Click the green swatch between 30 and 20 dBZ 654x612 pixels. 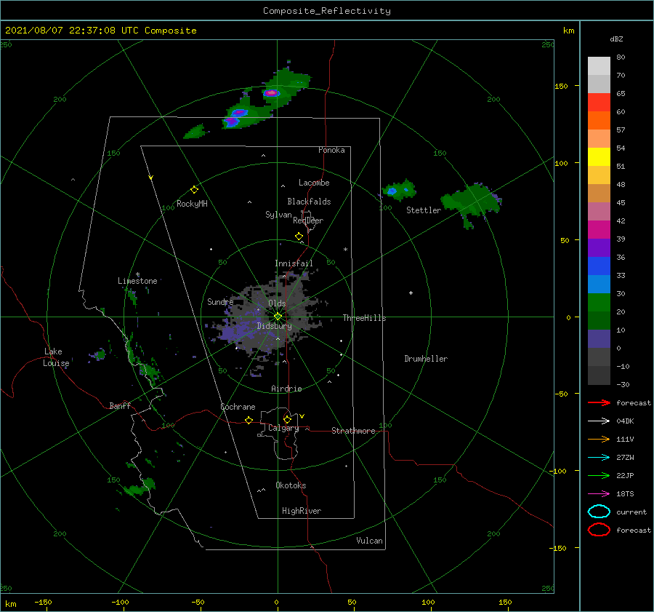599,303
